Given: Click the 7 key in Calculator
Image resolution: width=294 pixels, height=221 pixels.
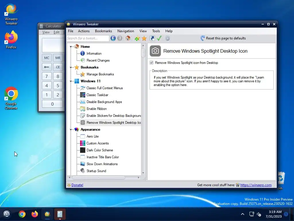Looking at the screenshot, I should pos(47,76).
